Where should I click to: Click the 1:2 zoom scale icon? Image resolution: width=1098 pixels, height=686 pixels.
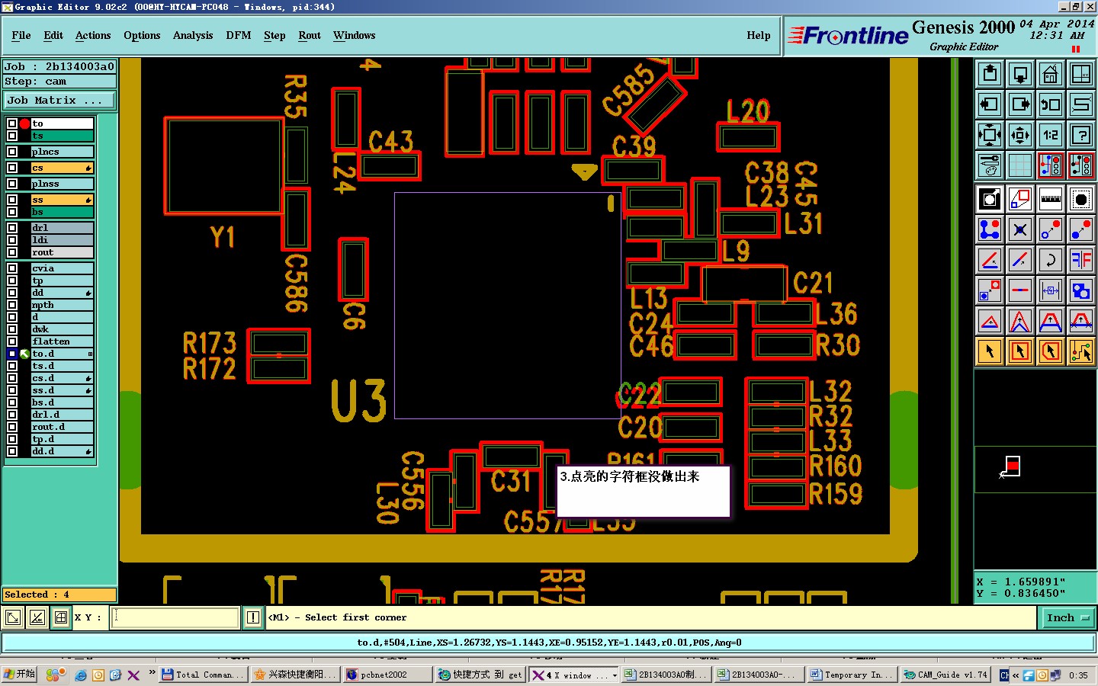click(x=1051, y=135)
